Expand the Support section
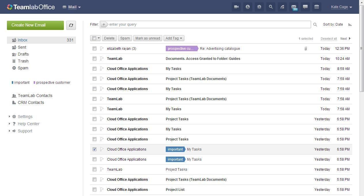Image resolution: width=364 pixels, height=196 pixels. (9, 131)
